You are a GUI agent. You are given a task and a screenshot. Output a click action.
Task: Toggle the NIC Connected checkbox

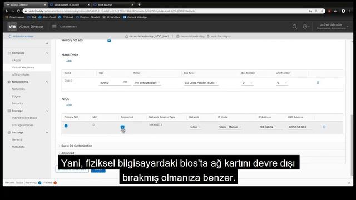point(122,127)
